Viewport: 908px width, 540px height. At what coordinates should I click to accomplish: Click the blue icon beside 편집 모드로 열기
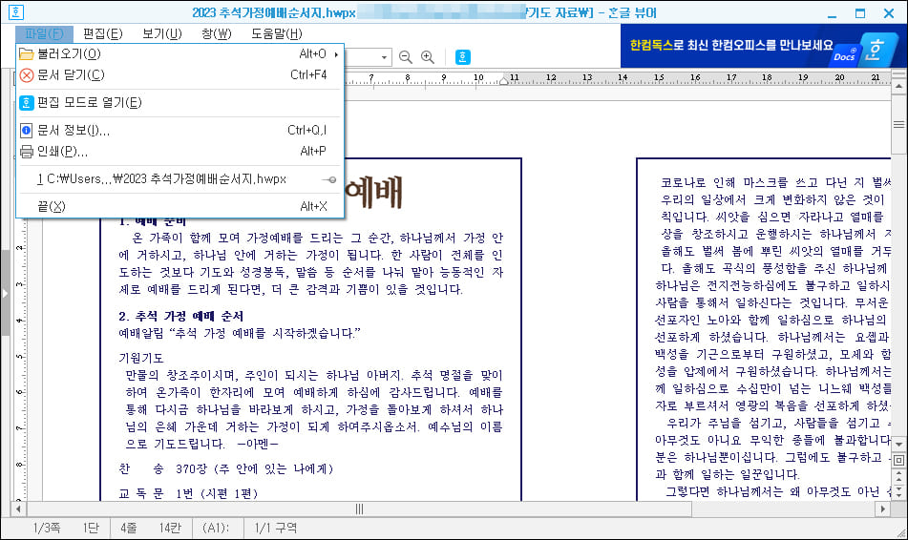(27, 102)
